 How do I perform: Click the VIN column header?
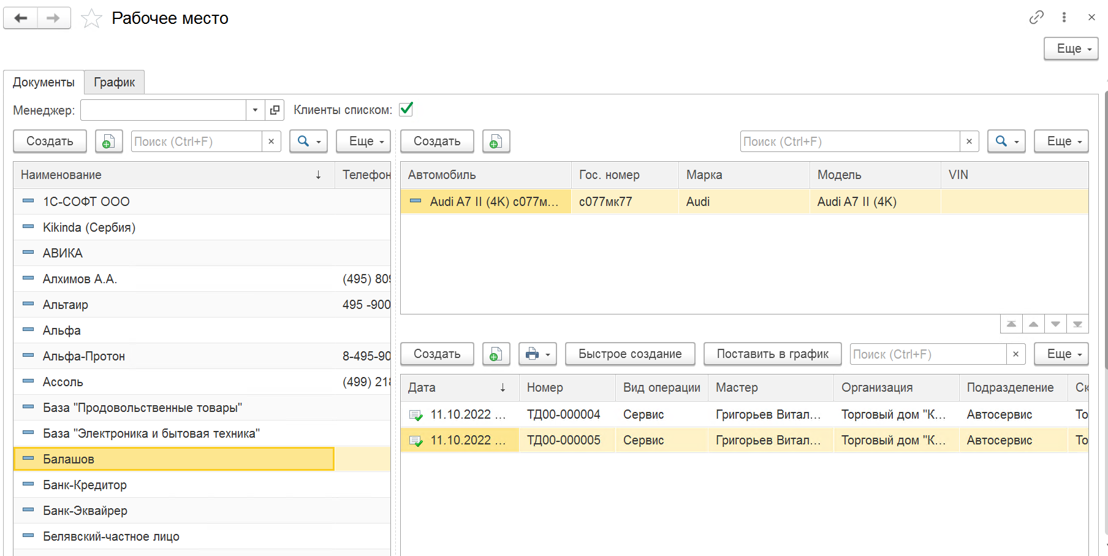pos(1014,175)
